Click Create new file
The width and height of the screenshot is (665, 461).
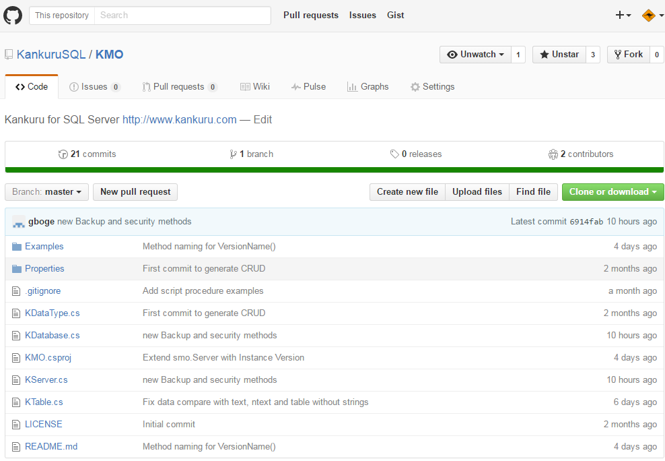click(407, 192)
